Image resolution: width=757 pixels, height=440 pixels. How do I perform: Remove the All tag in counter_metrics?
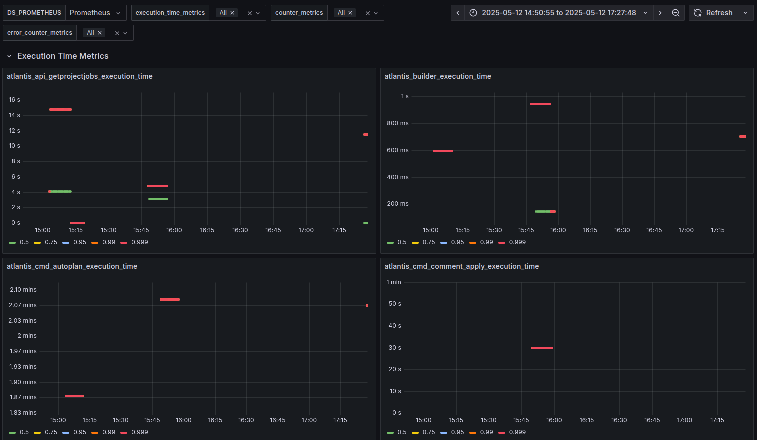coord(350,13)
